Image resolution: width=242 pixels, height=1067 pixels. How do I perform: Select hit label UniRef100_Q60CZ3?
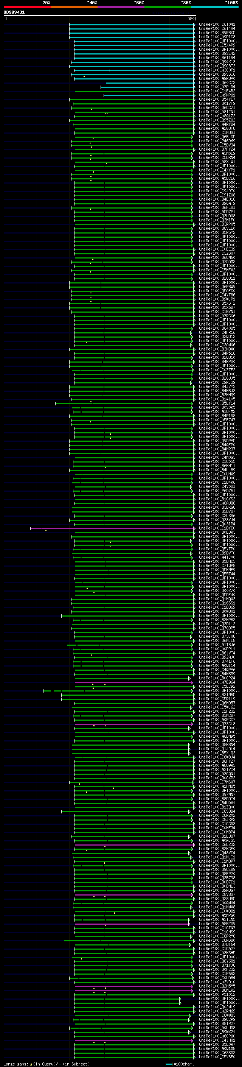click(217, 83)
